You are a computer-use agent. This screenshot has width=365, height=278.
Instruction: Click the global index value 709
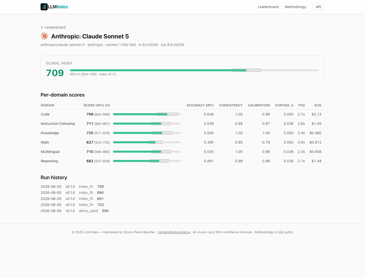point(55,73)
